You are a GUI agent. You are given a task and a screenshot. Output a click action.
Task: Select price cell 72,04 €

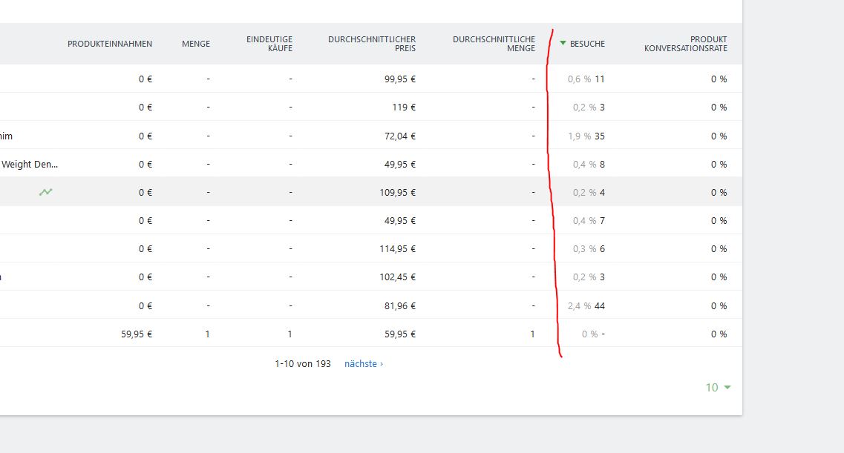click(x=400, y=136)
